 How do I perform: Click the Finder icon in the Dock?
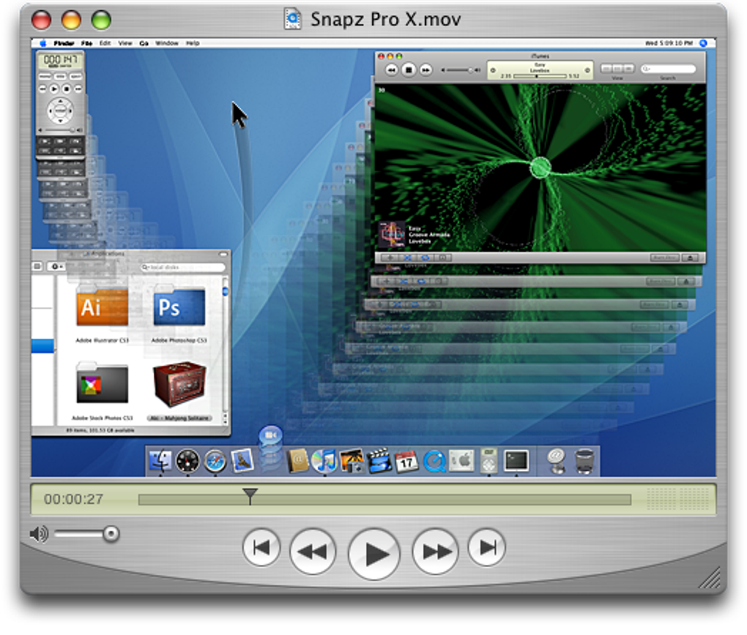160,461
